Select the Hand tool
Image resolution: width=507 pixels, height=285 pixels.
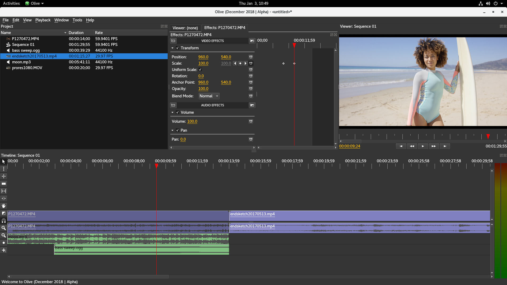4,206
